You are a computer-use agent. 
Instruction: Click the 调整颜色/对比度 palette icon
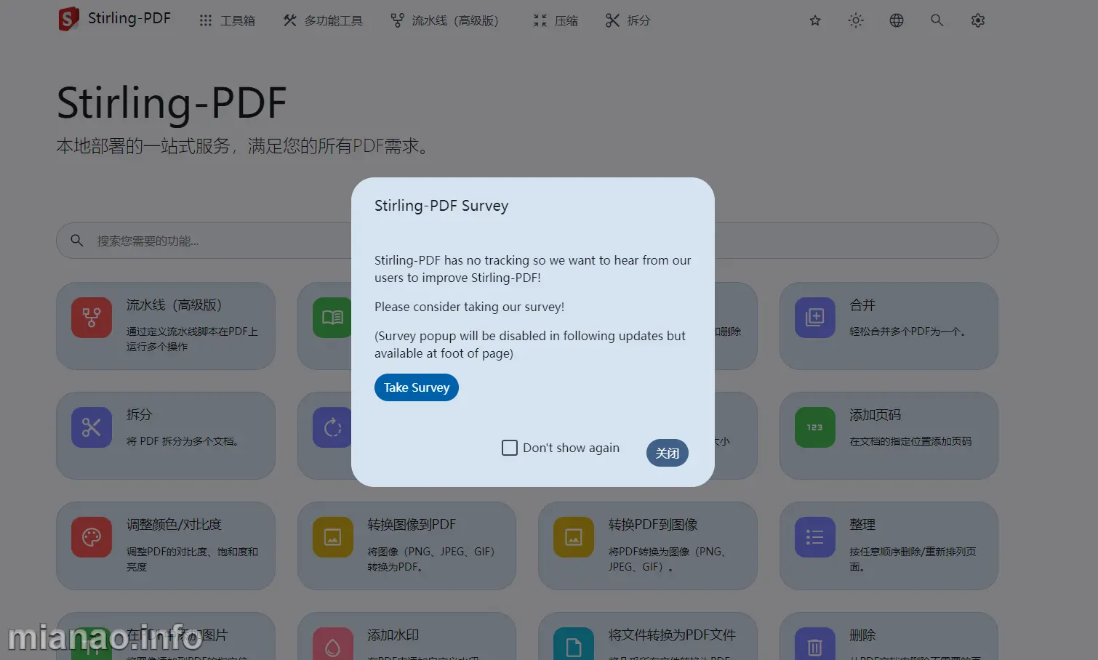(92, 537)
